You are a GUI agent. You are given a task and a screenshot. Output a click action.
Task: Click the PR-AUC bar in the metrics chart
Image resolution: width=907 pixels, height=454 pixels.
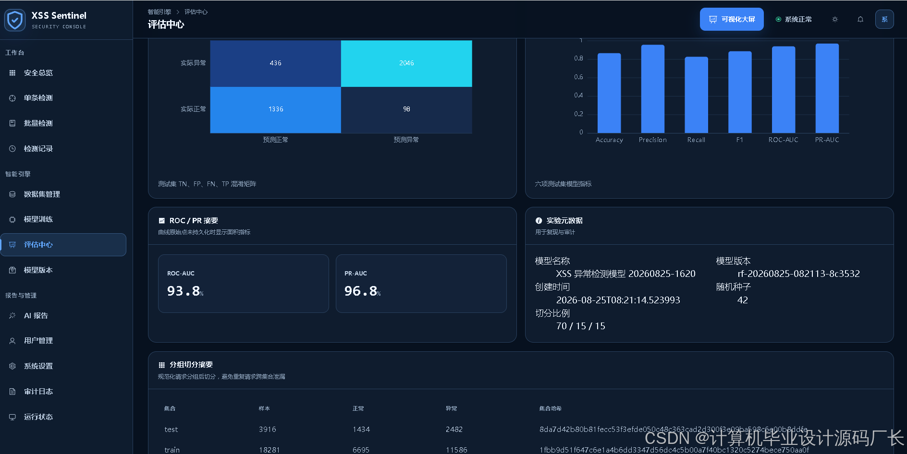827,88
